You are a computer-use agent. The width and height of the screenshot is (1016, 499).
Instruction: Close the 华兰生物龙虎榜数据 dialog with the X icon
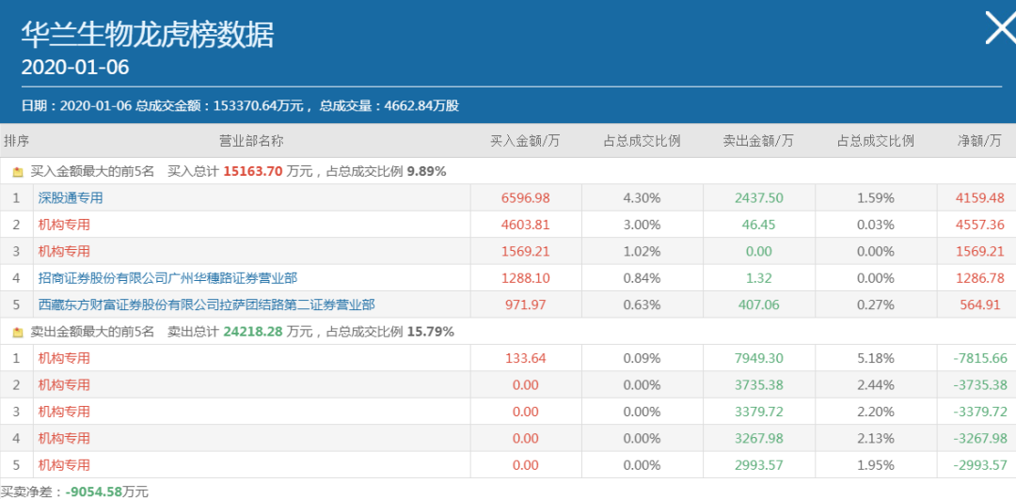(x=999, y=28)
